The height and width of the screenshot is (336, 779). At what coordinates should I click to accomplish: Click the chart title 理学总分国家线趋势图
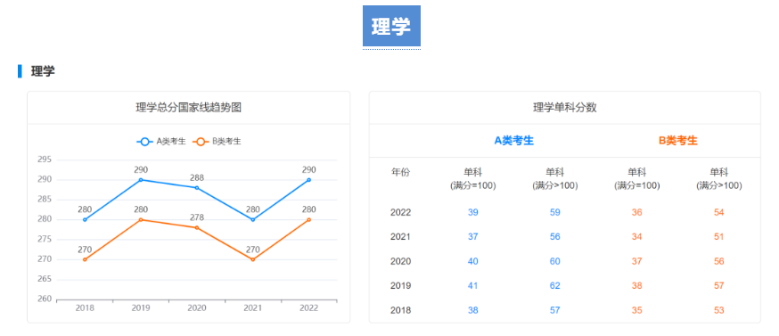click(189, 107)
